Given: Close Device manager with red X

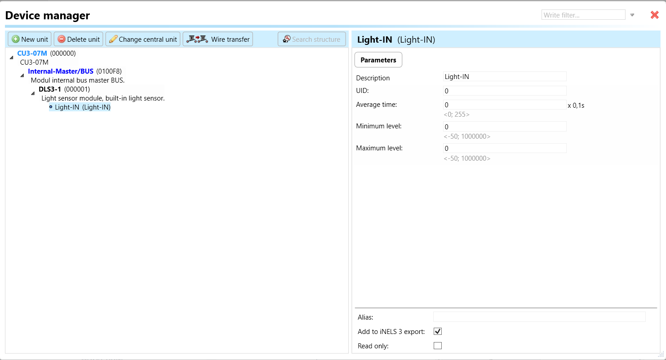Looking at the screenshot, I should (654, 15).
